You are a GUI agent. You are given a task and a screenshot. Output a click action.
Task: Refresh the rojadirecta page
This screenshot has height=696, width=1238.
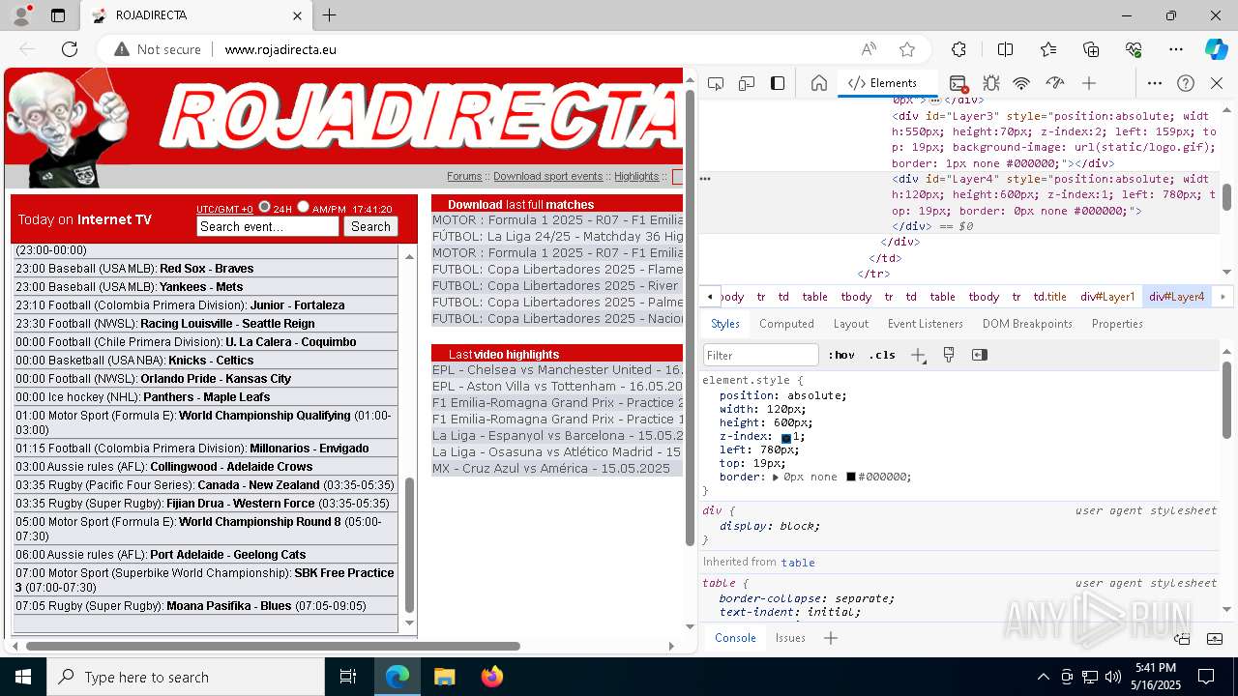pos(70,49)
